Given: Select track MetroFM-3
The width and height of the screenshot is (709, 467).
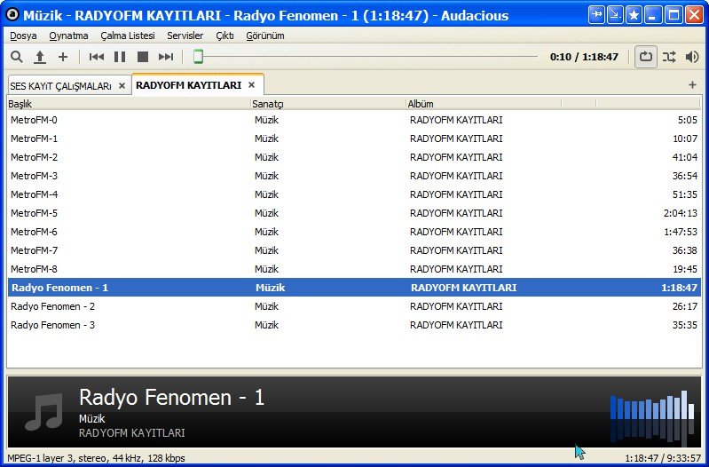Looking at the screenshot, I should (x=354, y=176).
